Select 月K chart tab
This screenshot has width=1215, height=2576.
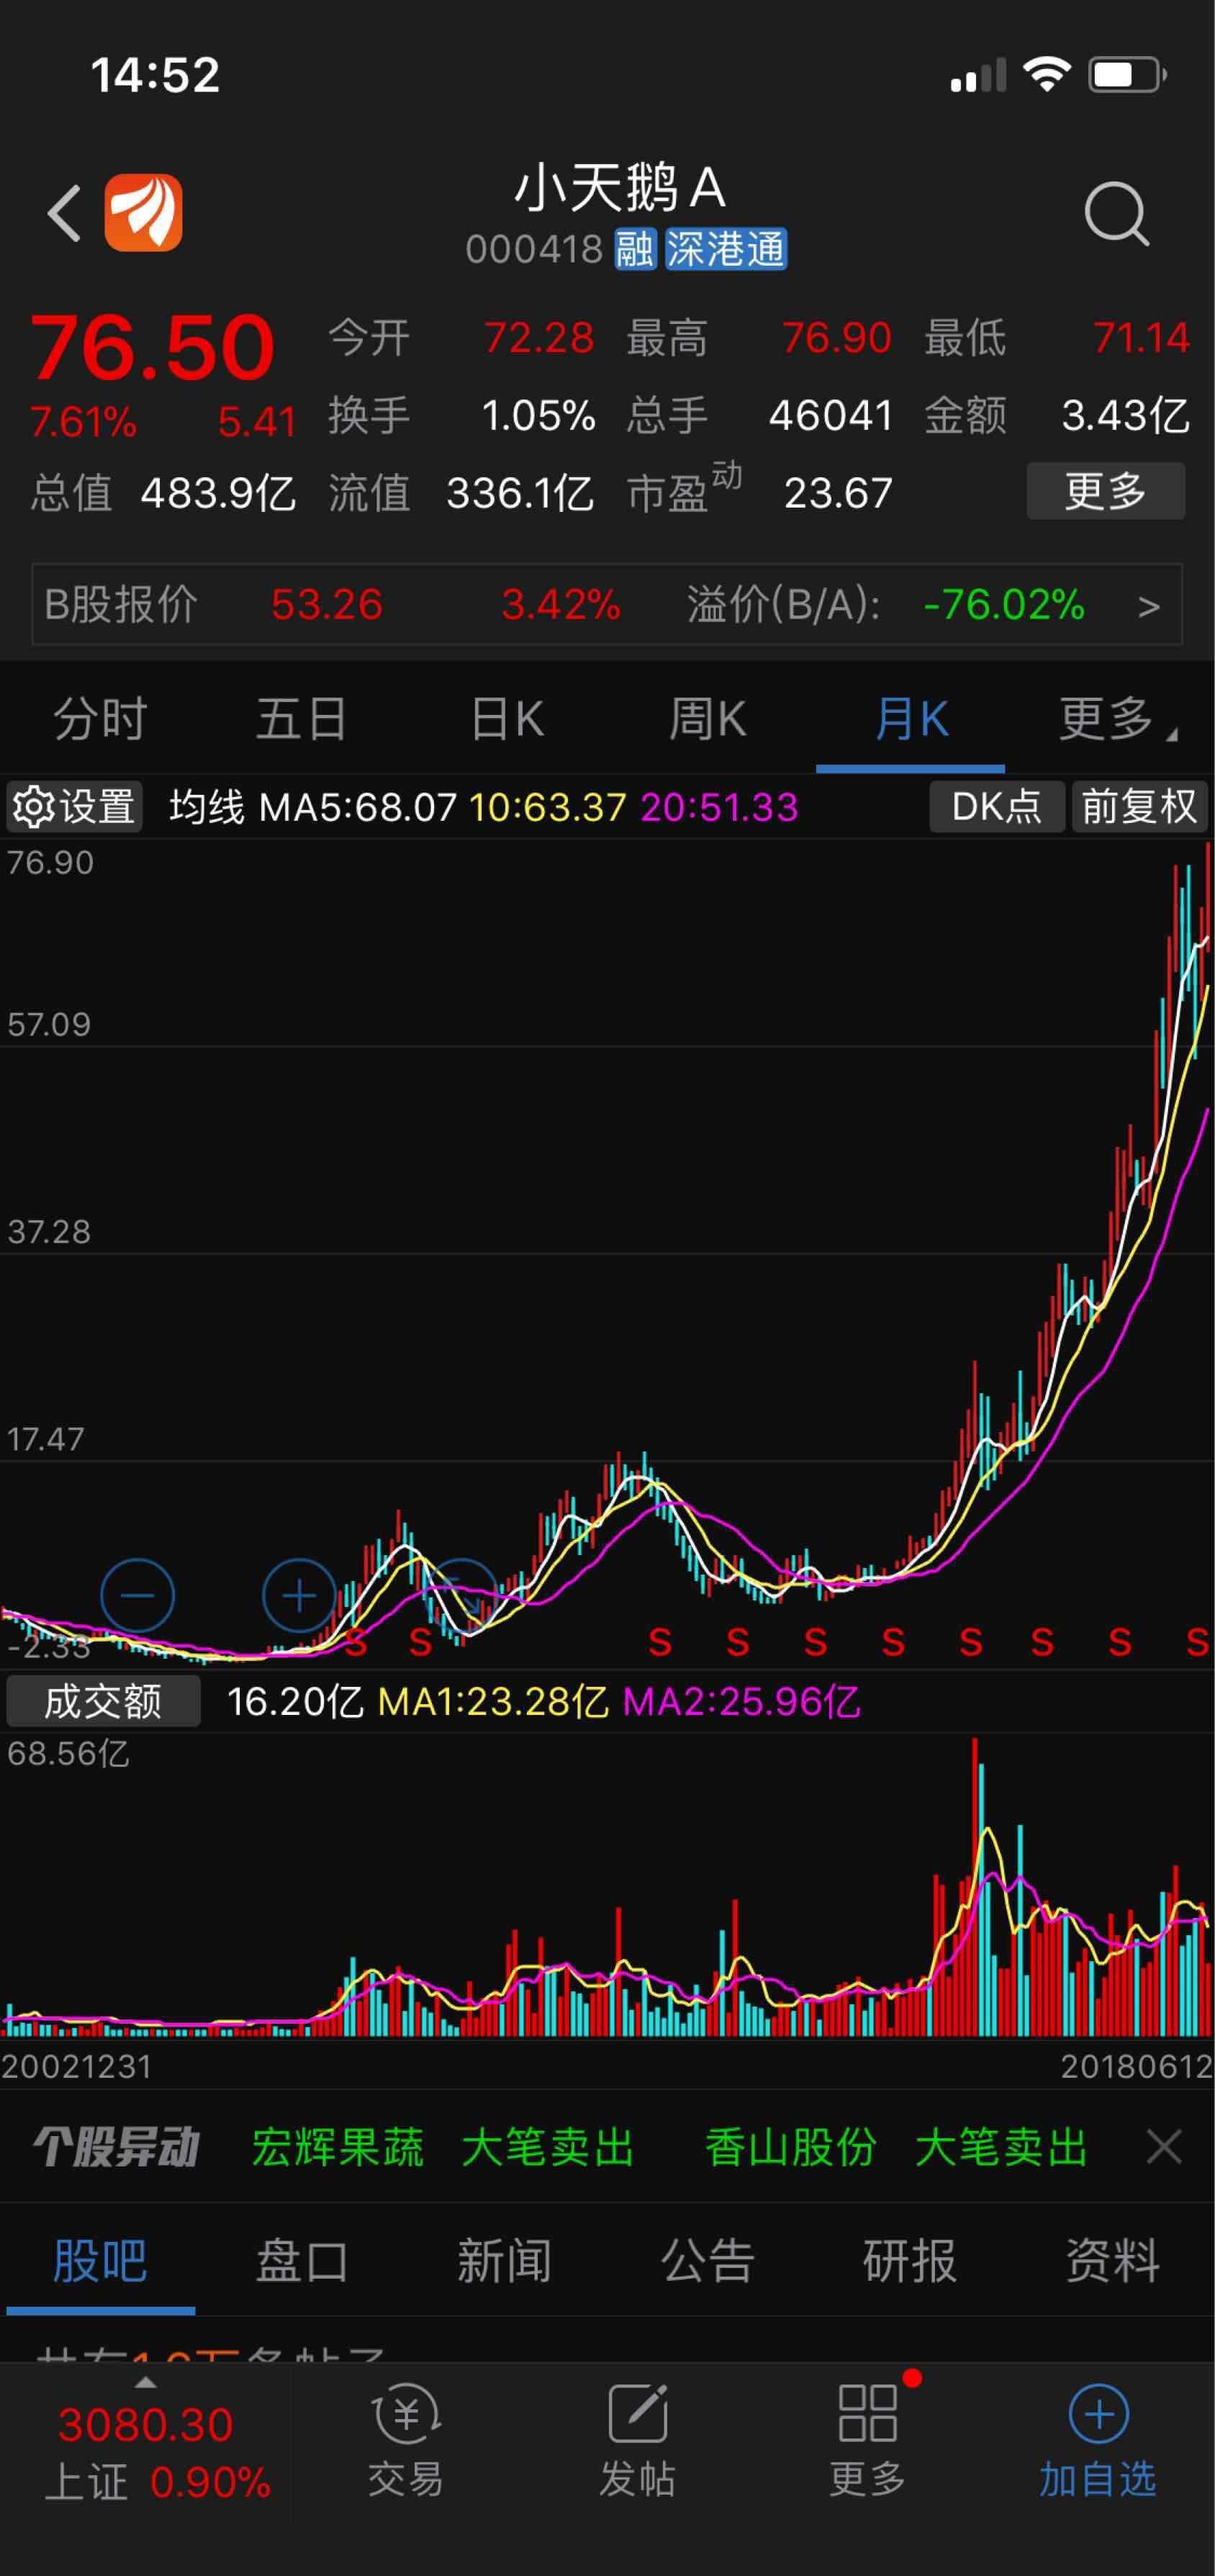[912, 718]
